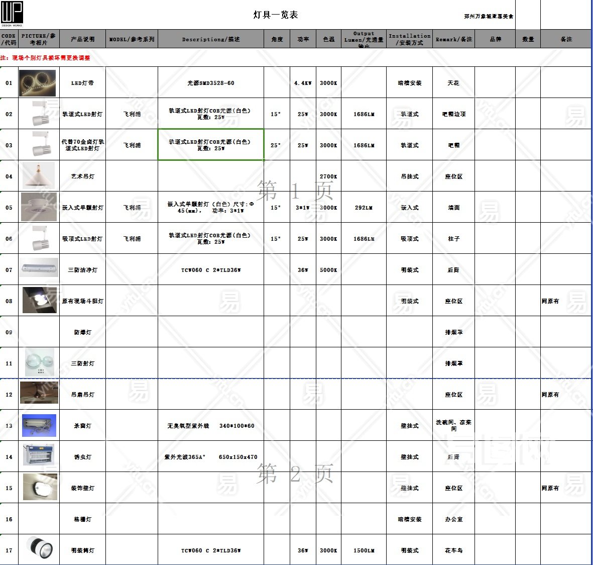This screenshot has height=565, width=593.
Task: Select the red note about damaged fixtures
Action: (46, 58)
